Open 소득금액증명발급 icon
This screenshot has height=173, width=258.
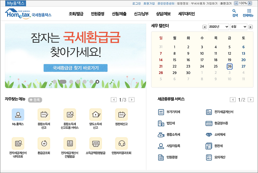click(95, 143)
